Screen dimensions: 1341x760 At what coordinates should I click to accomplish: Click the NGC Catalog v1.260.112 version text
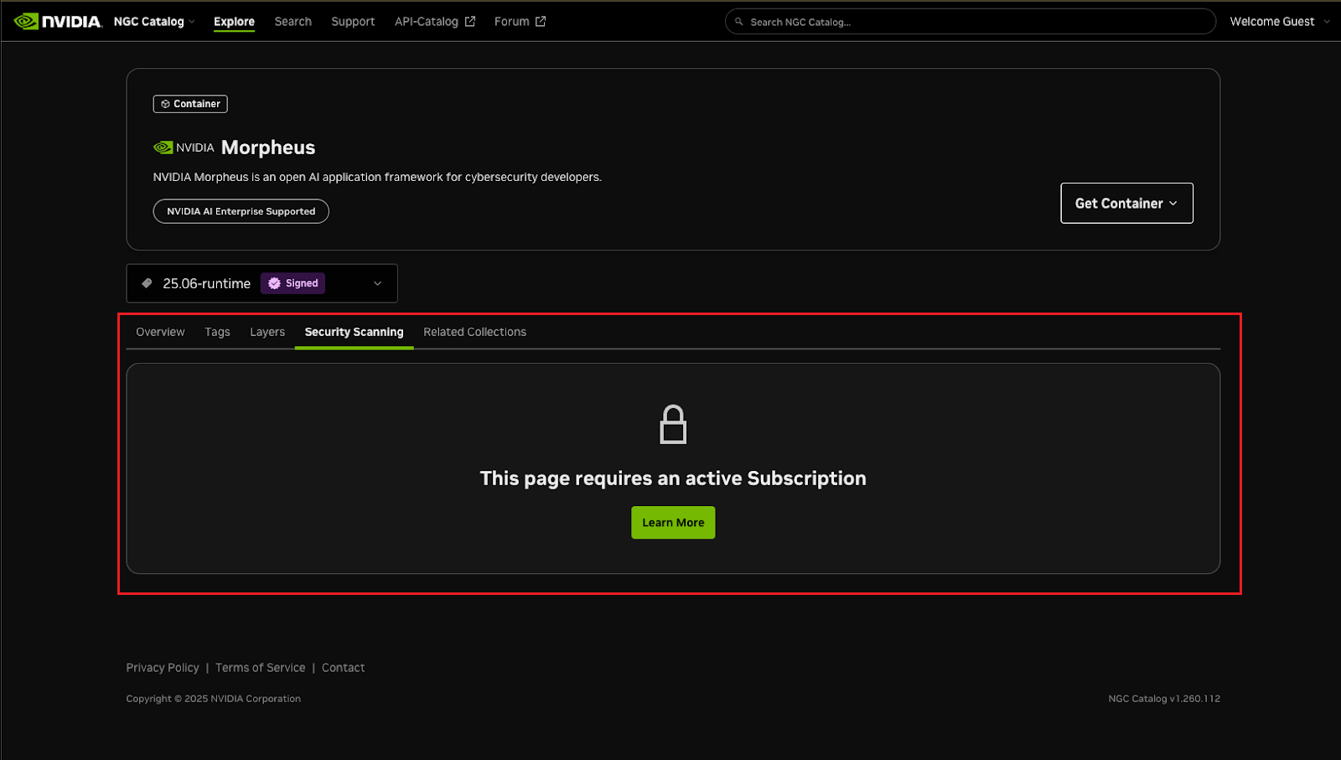[1164, 699]
